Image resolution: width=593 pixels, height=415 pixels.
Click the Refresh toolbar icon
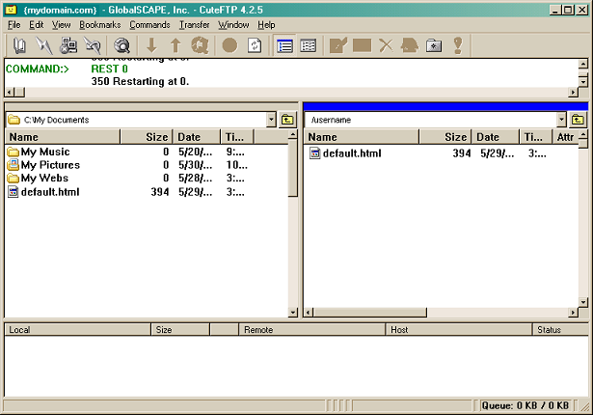pyautogui.click(x=255, y=44)
